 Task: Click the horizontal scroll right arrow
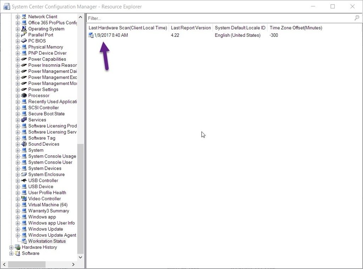[x=73, y=264]
